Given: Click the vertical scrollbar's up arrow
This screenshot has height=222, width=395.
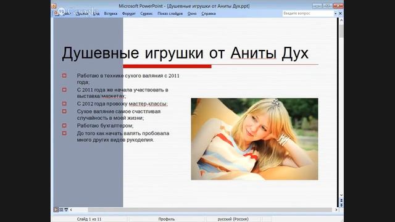Looking at the screenshot, I should [341, 20].
